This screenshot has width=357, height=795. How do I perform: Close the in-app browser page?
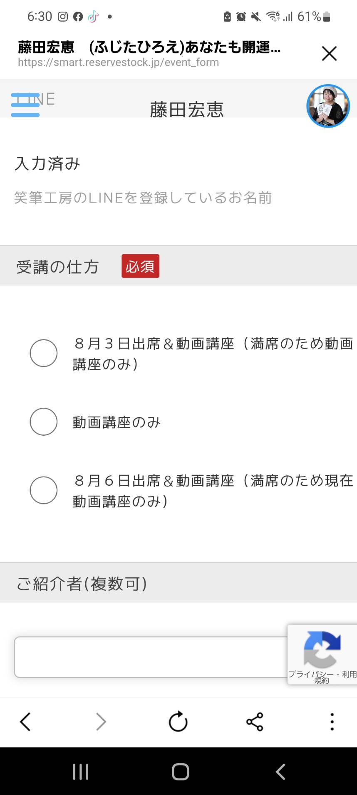pyautogui.click(x=329, y=53)
